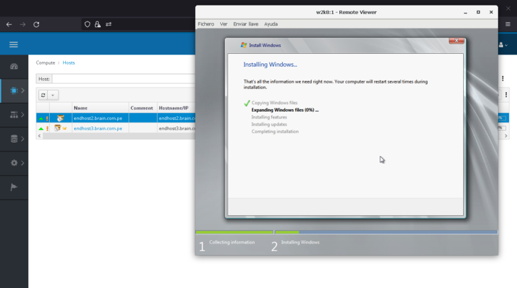The height and width of the screenshot is (288, 517).
Task: Click the hosts table horizontal scrollbar
Action: tap(114, 136)
